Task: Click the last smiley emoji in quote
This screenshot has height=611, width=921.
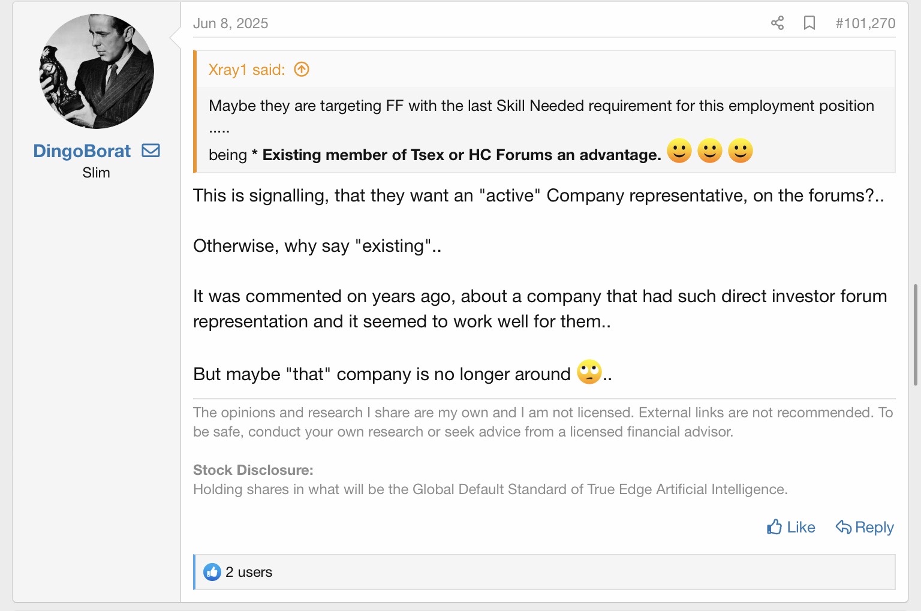Action: (740, 151)
